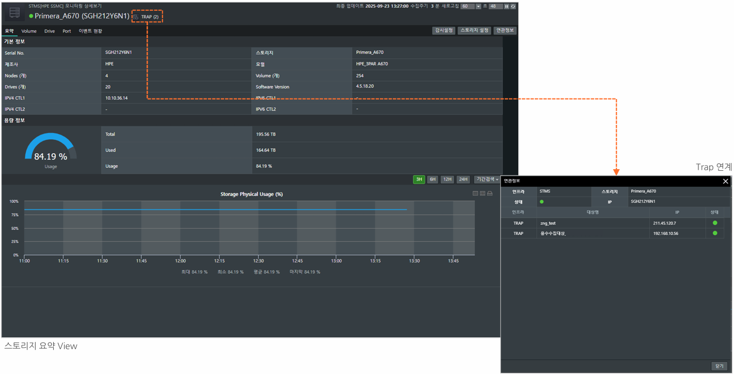Select the 3H time range toggle
The width and height of the screenshot is (734, 374).
[419, 180]
